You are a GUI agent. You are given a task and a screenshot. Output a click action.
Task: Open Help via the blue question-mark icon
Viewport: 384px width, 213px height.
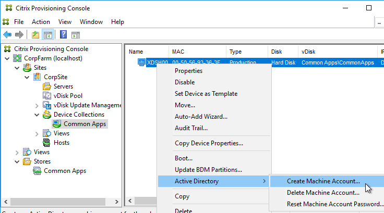pos(63,34)
